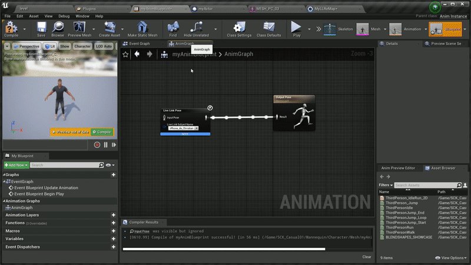Open the Compile options dropdown arrow
Screen dimensions: 471x265
pos(24,29)
